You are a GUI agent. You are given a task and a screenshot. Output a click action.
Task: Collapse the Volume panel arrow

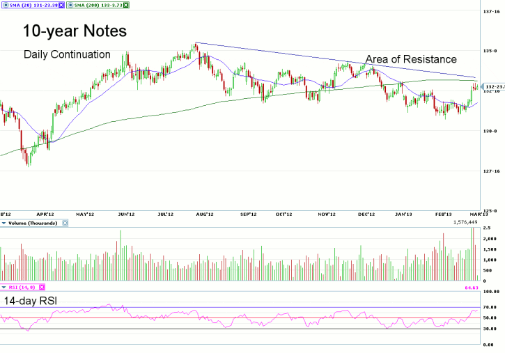3,223
